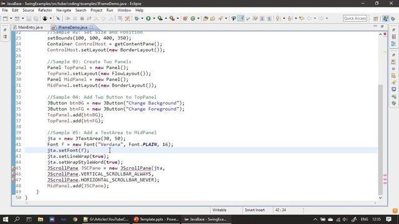The image size is (399, 224).
Task: Click the Run External Tools icon
Action: tap(172, 18)
